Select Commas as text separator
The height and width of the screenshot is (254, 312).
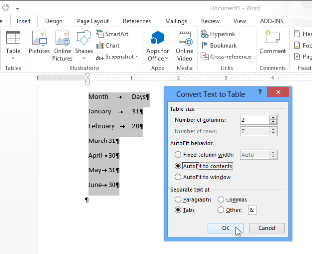[x=221, y=200]
